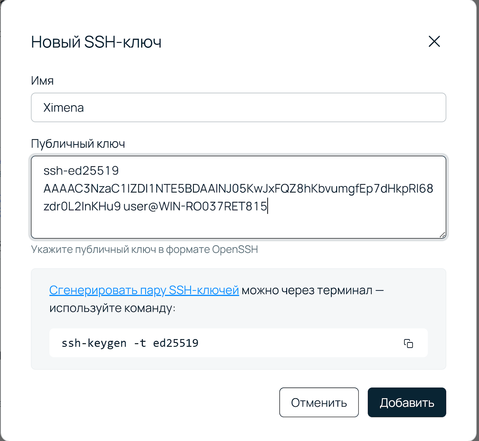
Task: Click the Публичный ключ label
Action: [x=78, y=144]
